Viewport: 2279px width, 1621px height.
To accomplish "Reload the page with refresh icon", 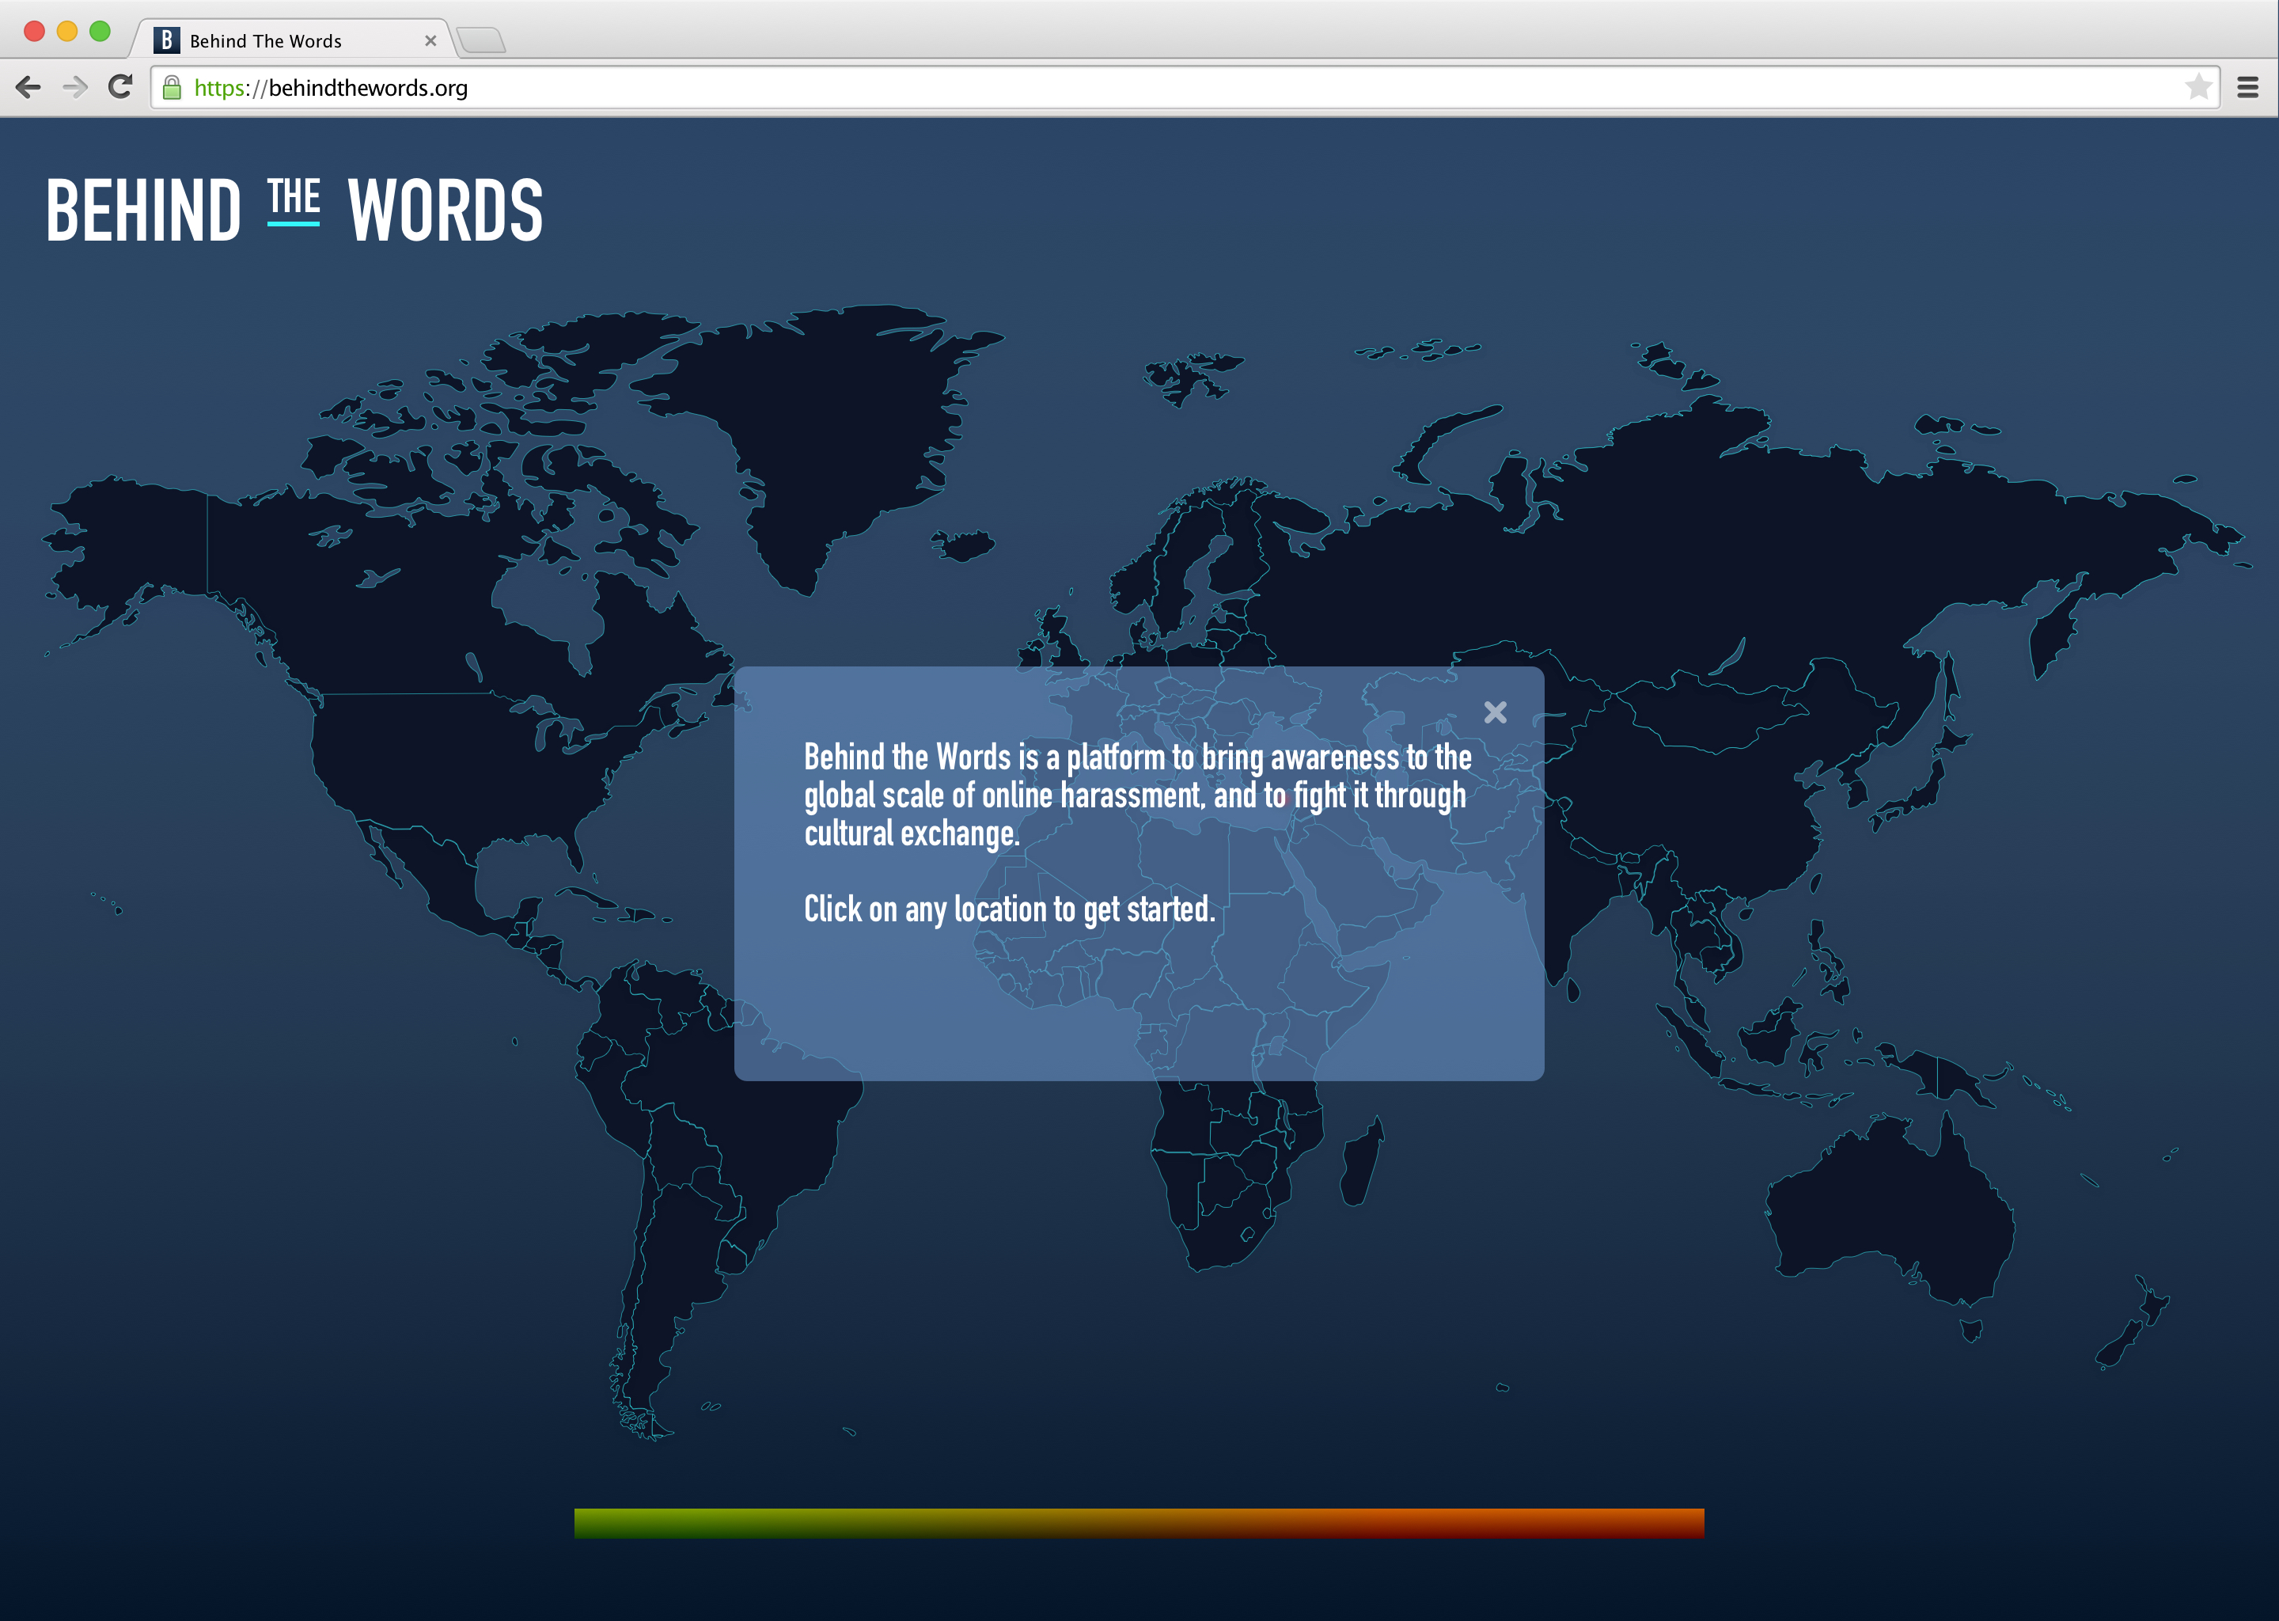I will tap(121, 88).
